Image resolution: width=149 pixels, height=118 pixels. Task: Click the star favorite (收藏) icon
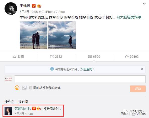point(14,56)
